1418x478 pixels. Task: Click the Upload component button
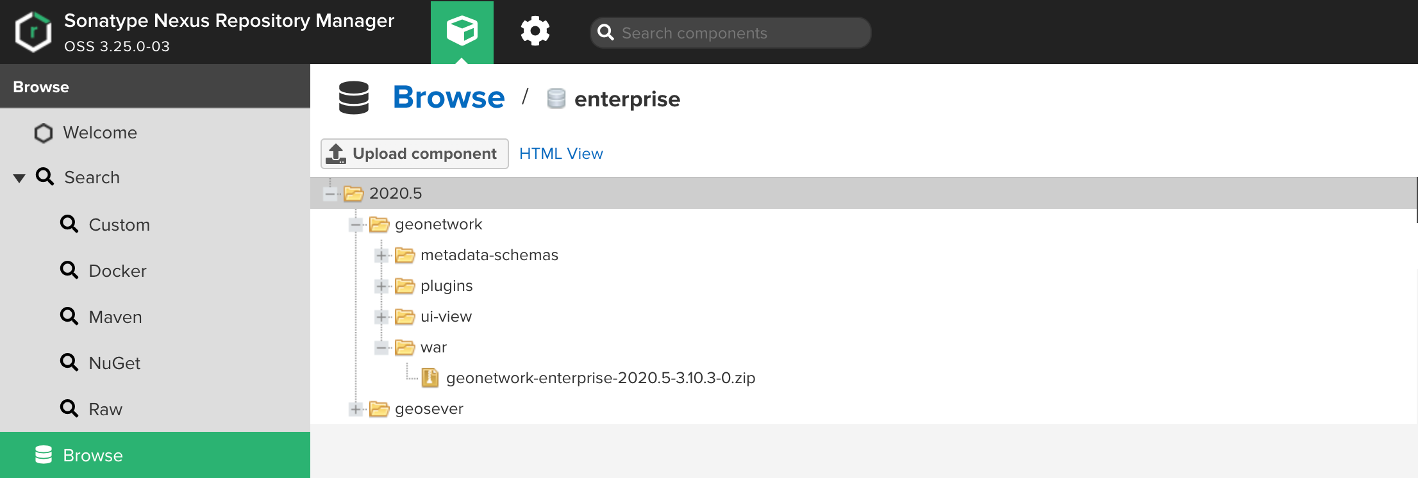pos(415,154)
